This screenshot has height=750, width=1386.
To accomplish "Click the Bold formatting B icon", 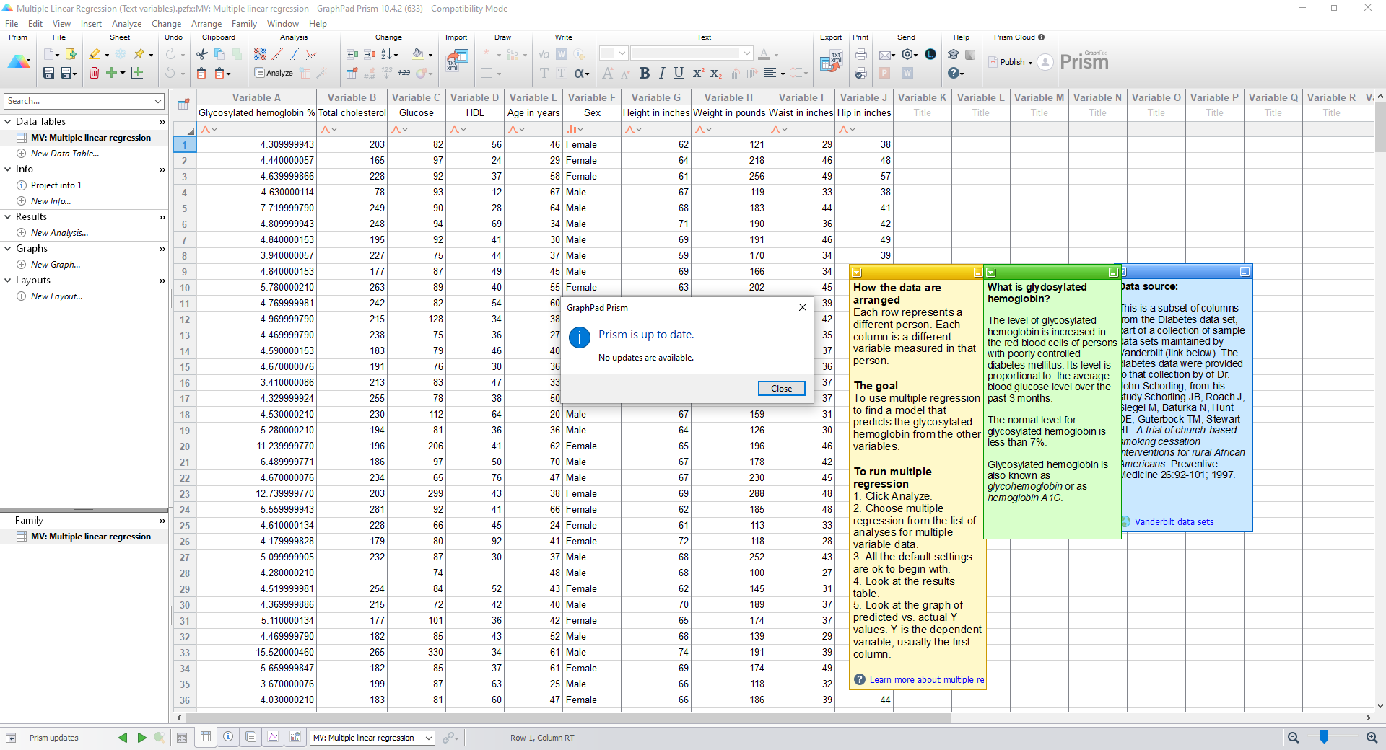I will [x=645, y=73].
